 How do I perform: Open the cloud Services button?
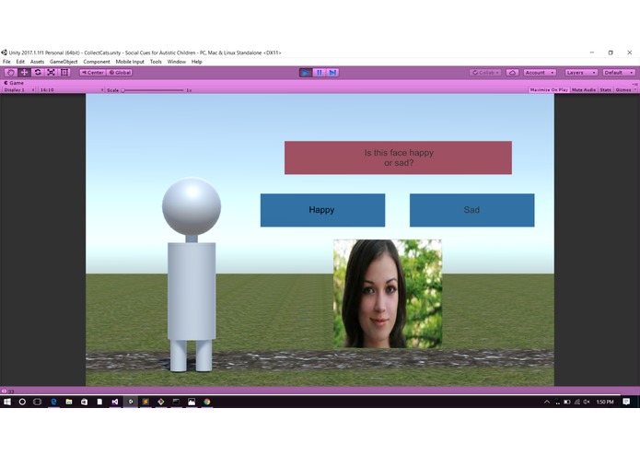(x=512, y=72)
